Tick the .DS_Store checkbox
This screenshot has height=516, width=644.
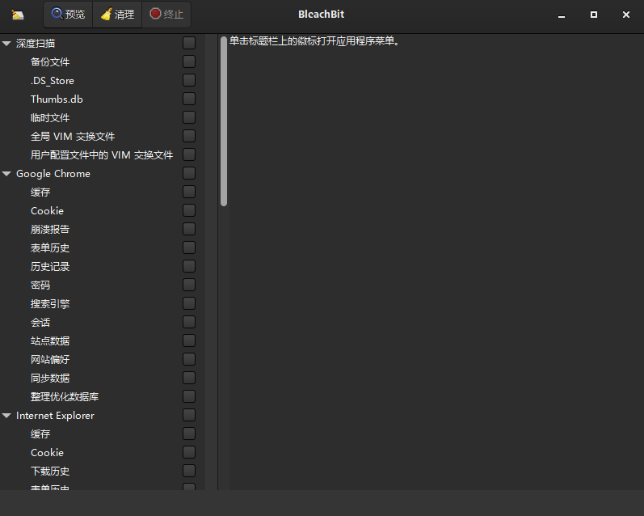(x=189, y=80)
